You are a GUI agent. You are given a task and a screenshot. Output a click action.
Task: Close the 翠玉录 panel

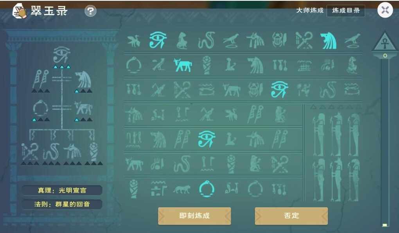[x=385, y=10]
